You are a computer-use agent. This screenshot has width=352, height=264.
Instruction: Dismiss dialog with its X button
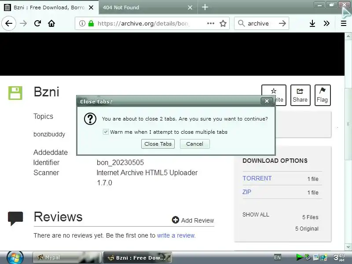pyautogui.click(x=267, y=101)
